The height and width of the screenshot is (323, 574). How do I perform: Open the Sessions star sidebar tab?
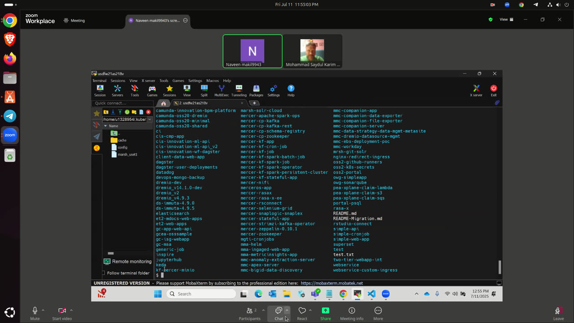96,113
